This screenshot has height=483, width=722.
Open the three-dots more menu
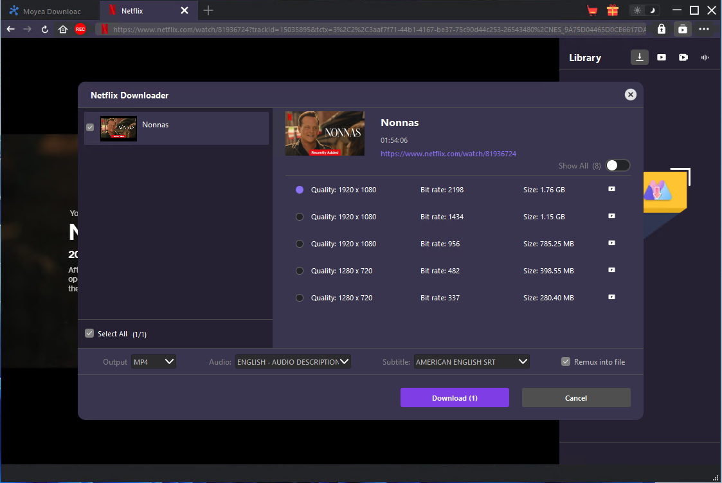[703, 29]
